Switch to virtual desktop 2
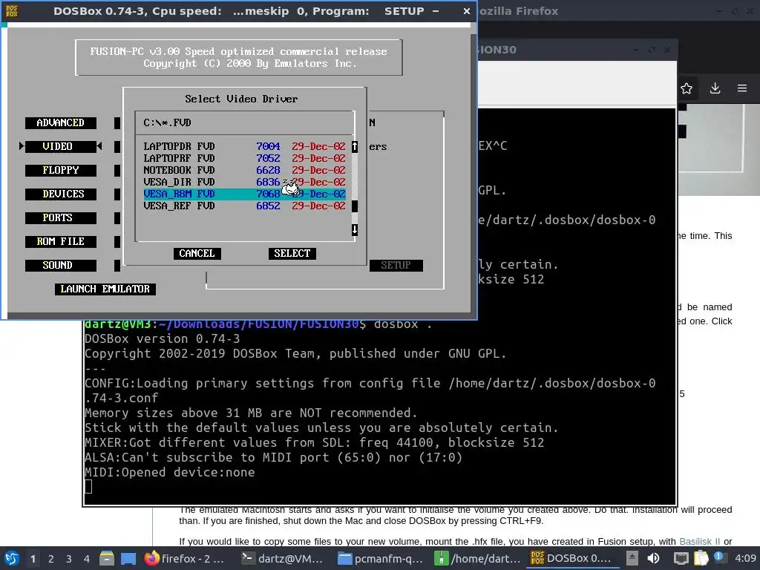The height and width of the screenshot is (570, 760). pos(51,559)
